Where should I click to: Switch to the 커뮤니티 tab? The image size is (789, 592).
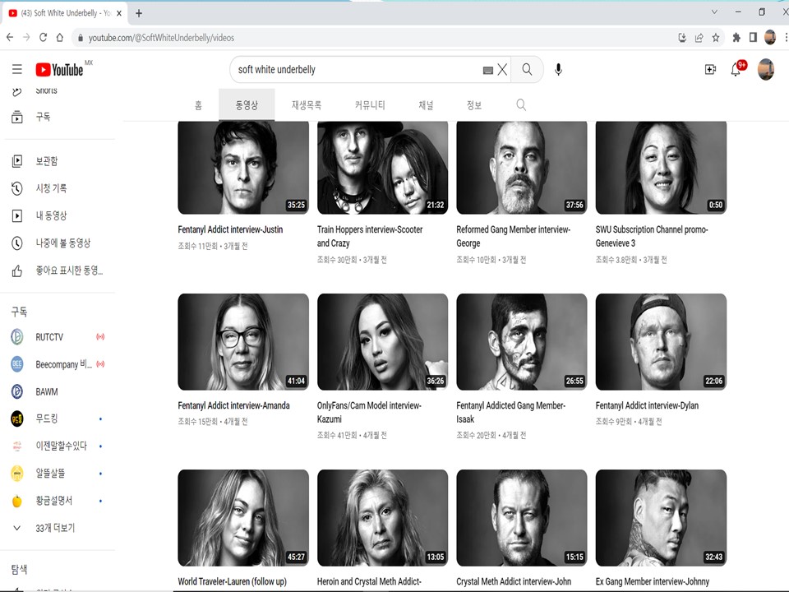[x=370, y=105]
